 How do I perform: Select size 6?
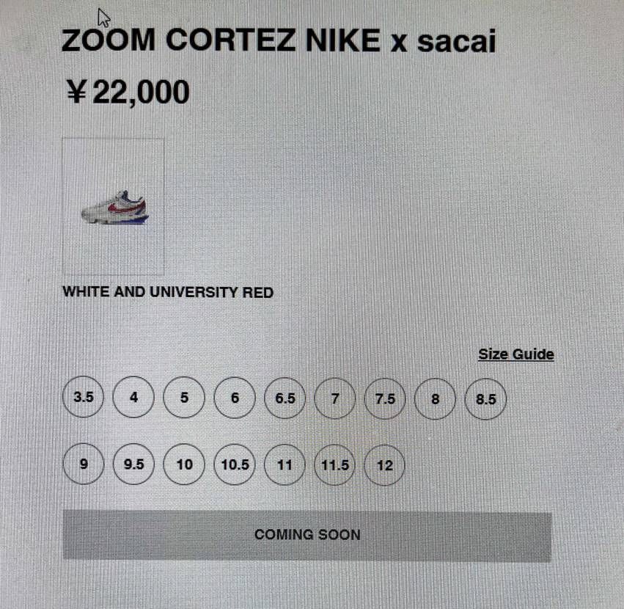[235, 398]
